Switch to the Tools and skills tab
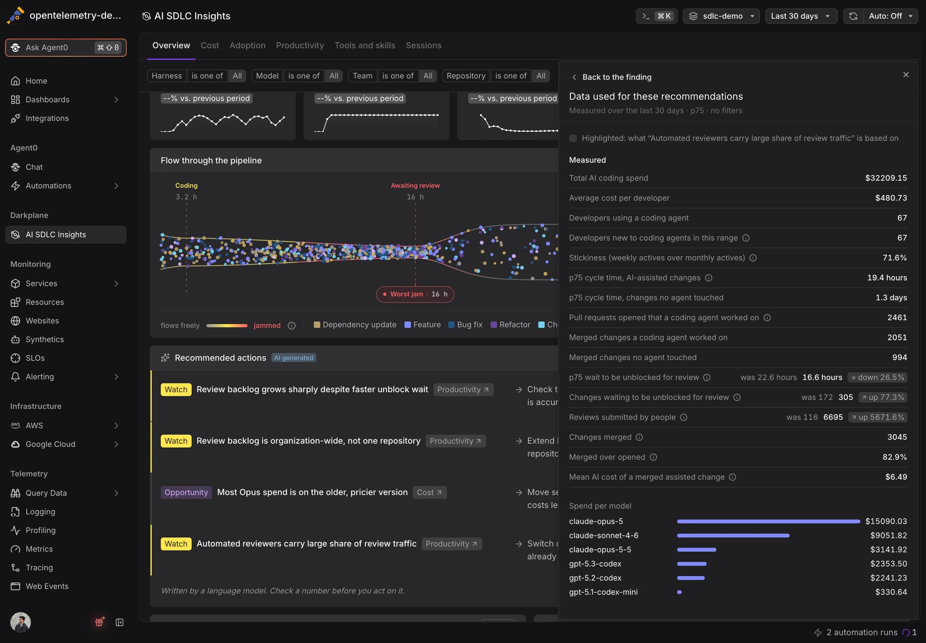 [x=365, y=46]
